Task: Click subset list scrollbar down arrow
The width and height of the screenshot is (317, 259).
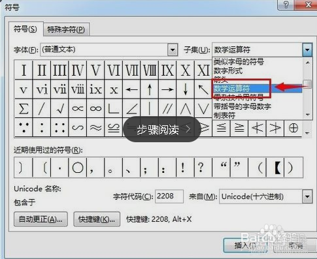Action: click(308, 115)
